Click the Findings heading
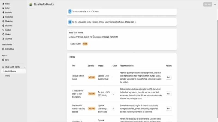 pyautogui.click(x=72, y=57)
